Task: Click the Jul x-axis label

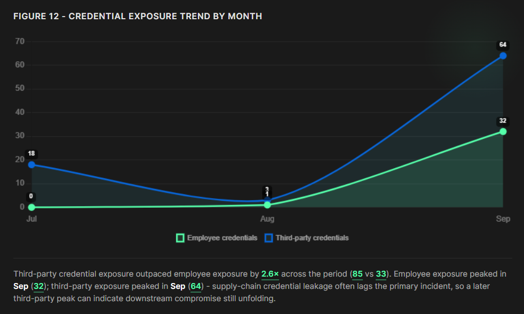Action: tap(31, 219)
